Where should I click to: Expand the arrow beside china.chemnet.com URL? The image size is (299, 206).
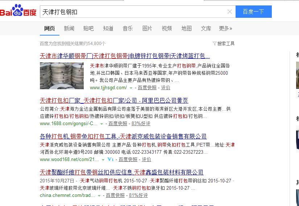coord(99,195)
